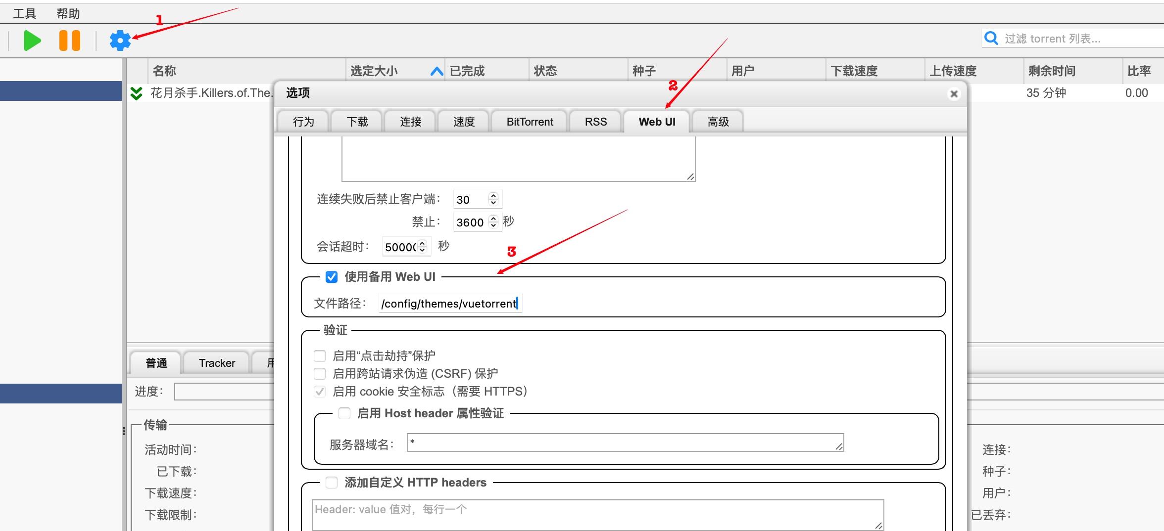The height and width of the screenshot is (531, 1164).
Task: Click the 连续失败后禁止客户端 stepper arrows
Action: pos(493,199)
